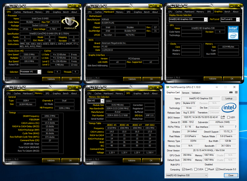
Task: Click the GPU-Z screenshot camera icon
Action: click(x=231, y=92)
